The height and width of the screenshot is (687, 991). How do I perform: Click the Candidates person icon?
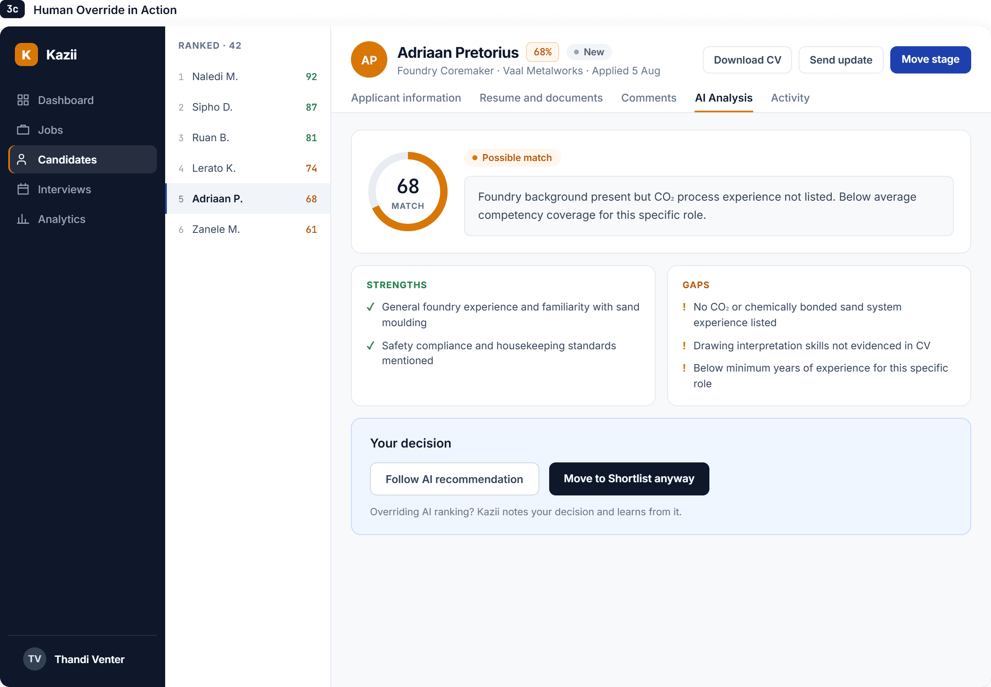pos(21,159)
